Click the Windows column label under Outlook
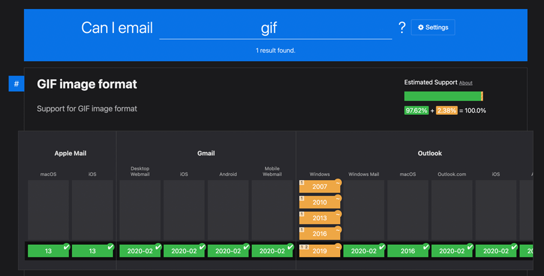The width and height of the screenshot is (544, 276). click(320, 174)
